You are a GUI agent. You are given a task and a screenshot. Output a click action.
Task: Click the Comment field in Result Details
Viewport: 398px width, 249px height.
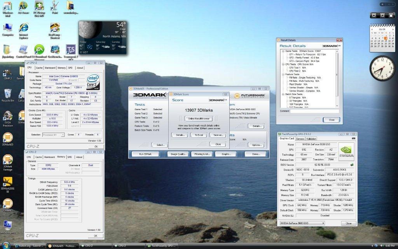[315, 111]
